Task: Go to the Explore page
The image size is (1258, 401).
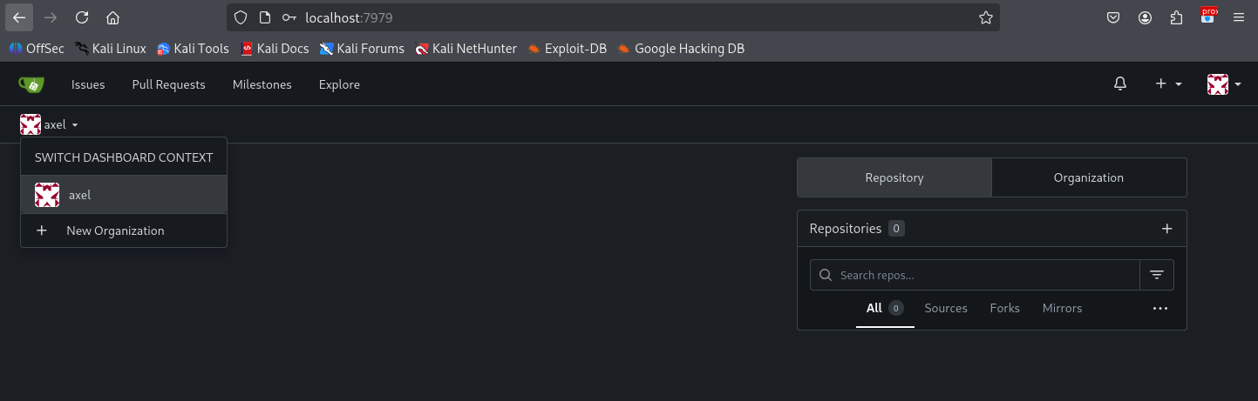Action: [x=339, y=84]
